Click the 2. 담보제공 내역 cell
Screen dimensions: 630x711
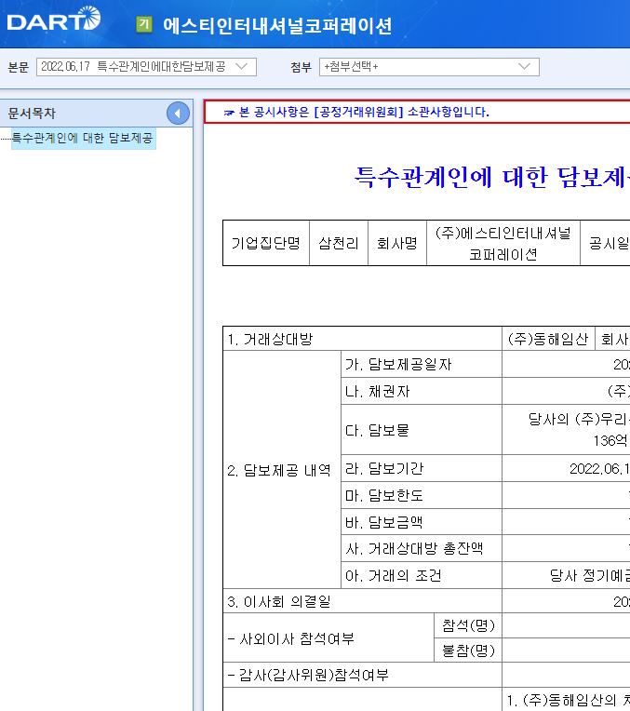click(281, 470)
